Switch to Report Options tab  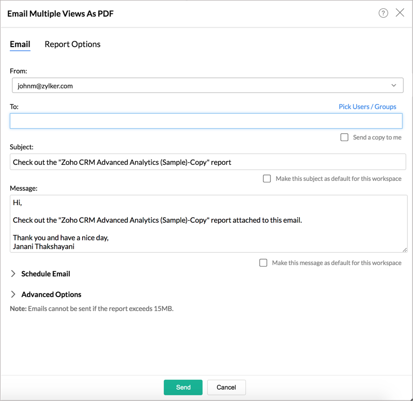click(72, 44)
